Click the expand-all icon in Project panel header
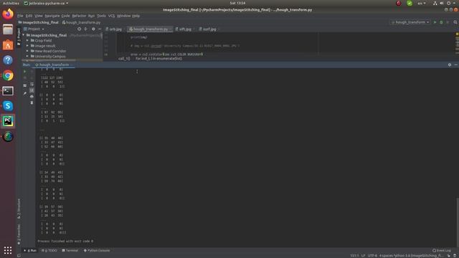 [86, 29]
